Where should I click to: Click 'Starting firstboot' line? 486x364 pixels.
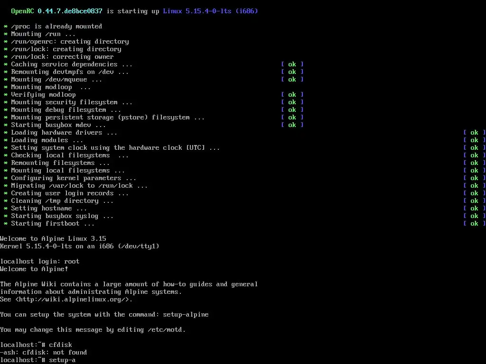point(53,224)
